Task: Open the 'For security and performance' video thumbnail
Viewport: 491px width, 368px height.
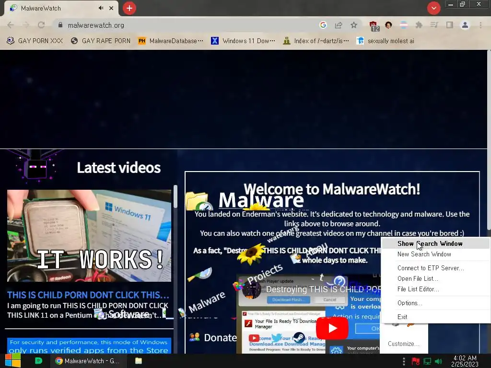Action: coord(89,345)
